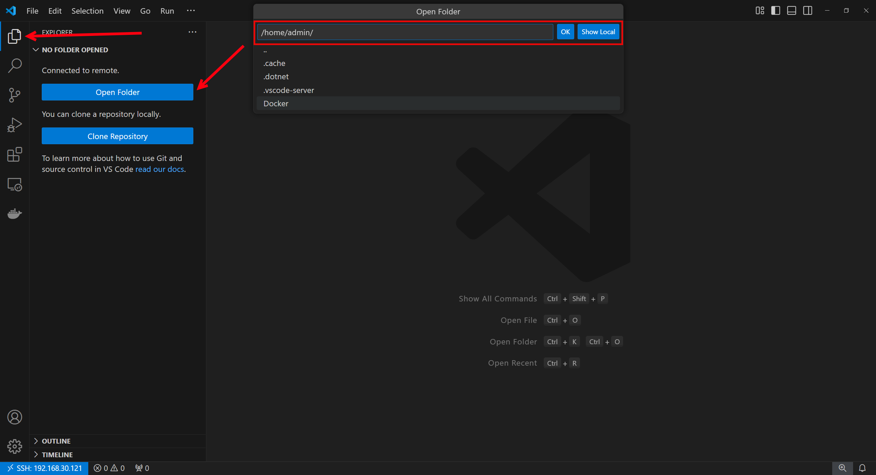
Task: Select the Docker folder in the list
Action: coord(276,104)
